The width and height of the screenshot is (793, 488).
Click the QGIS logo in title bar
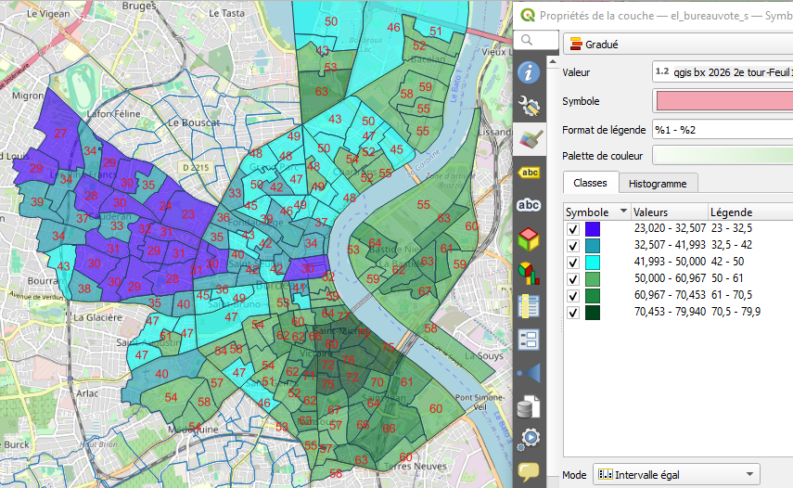(x=528, y=15)
